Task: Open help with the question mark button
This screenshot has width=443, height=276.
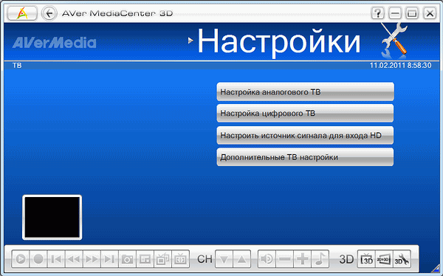Action: 377,13
